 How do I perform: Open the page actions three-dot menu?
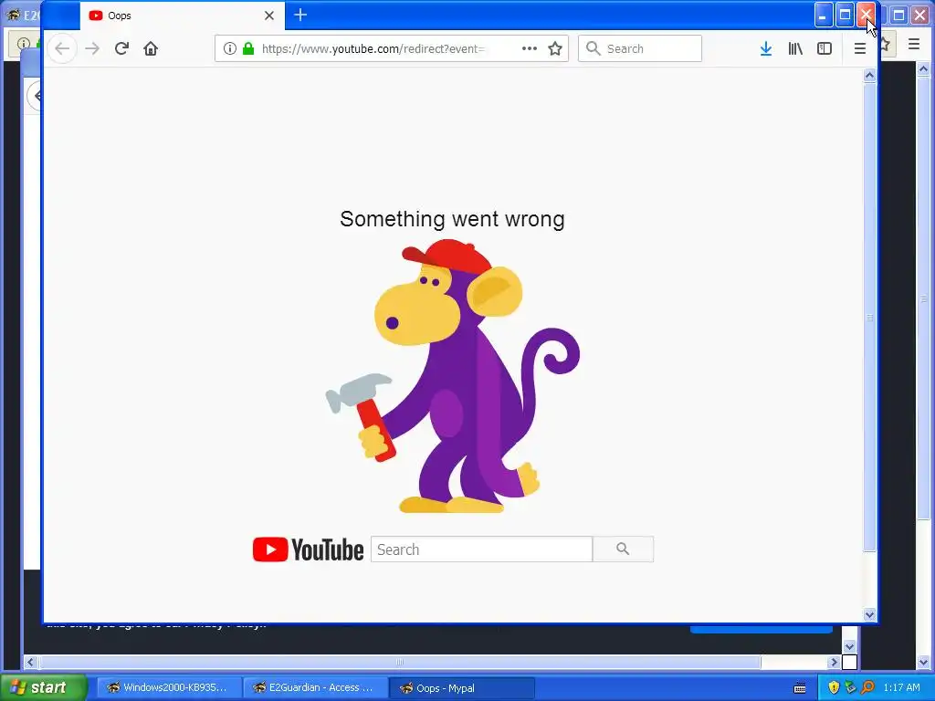[529, 49]
